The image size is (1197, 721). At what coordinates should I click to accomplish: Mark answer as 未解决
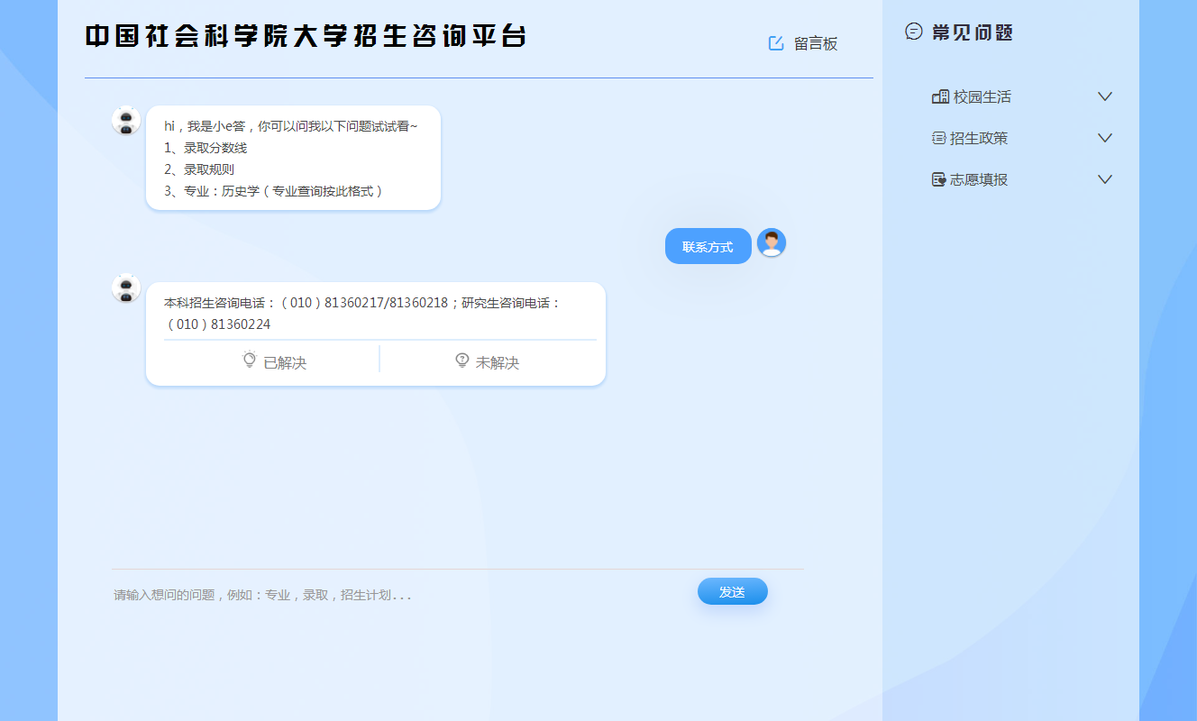489,362
